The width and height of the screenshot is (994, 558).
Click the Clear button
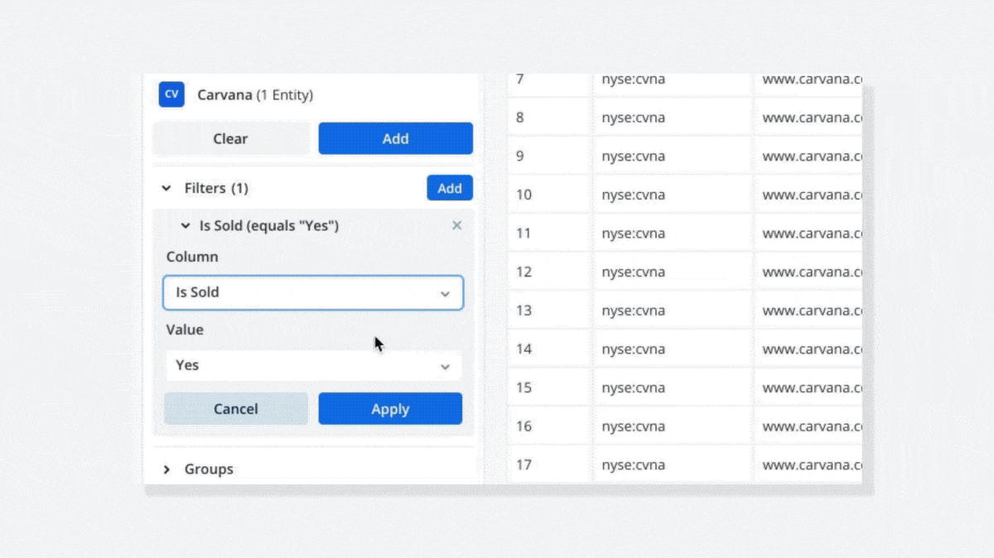click(230, 139)
